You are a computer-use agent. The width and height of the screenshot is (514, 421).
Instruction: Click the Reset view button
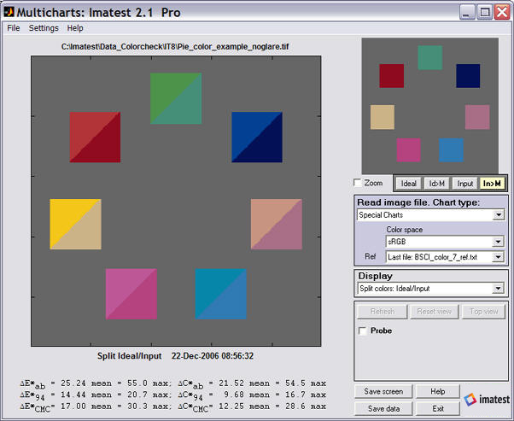434,312
